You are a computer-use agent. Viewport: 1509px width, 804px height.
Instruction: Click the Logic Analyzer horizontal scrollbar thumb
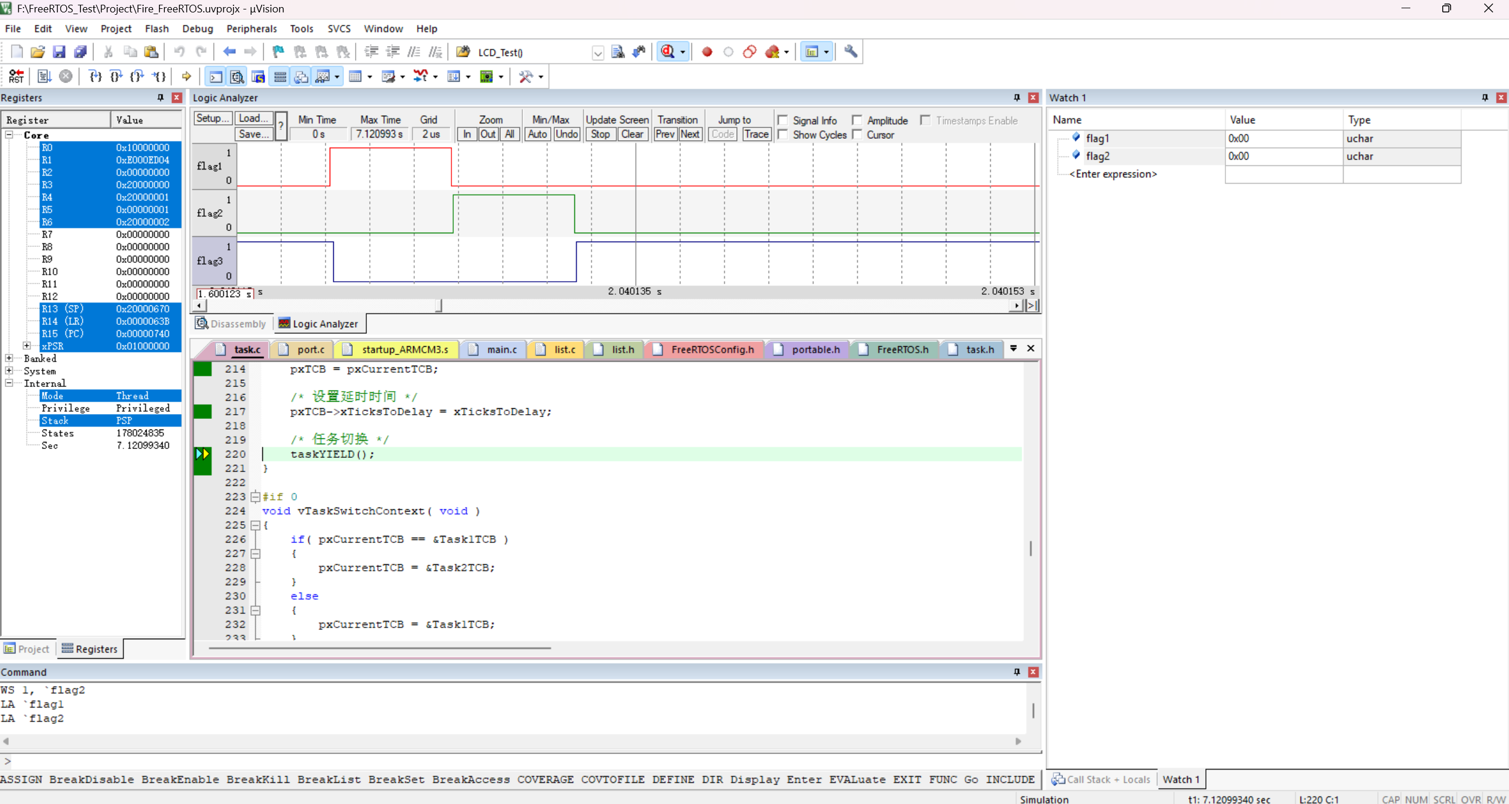point(438,305)
